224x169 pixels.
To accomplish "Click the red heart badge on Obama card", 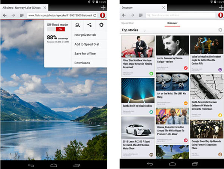I will (186, 140).
